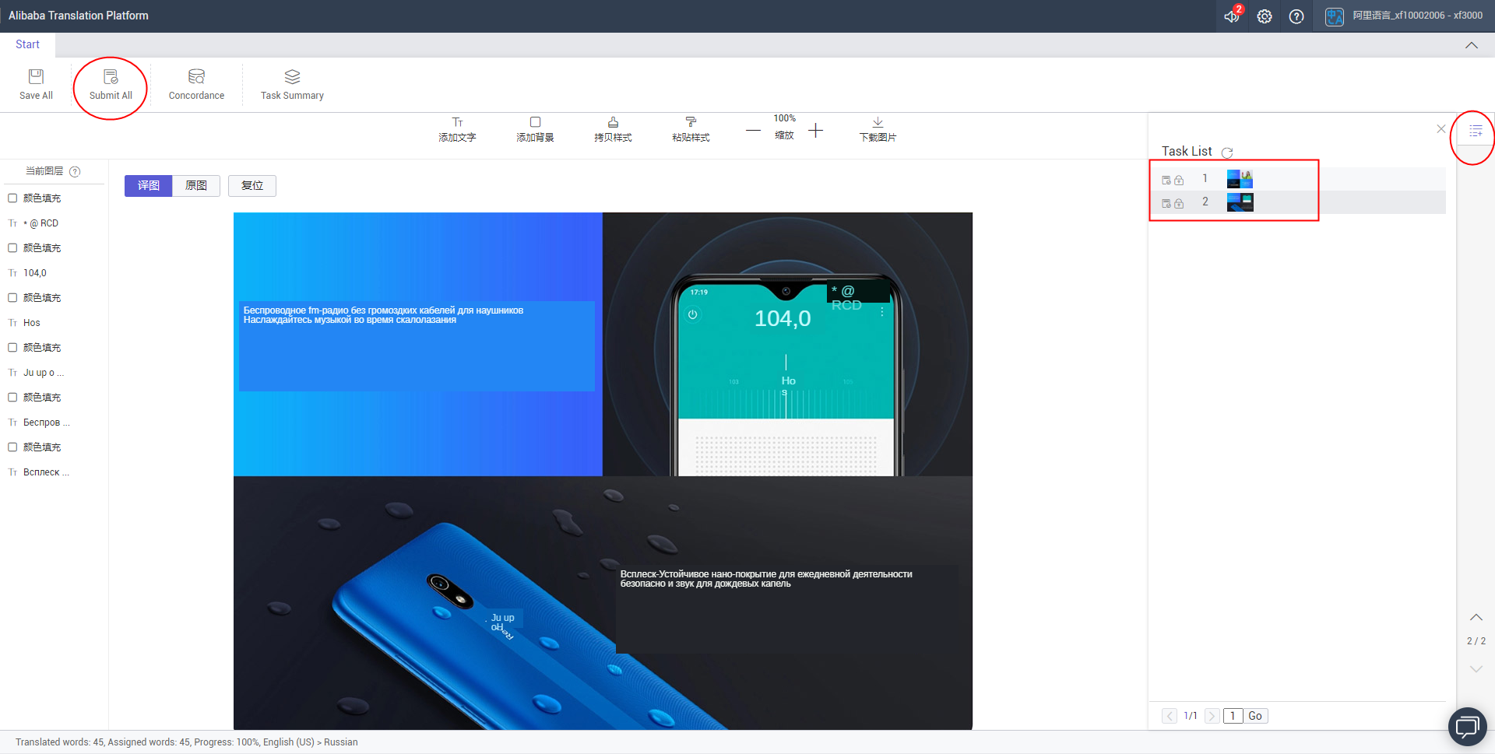Open the Task Summary
The image size is (1495, 754).
point(292,85)
